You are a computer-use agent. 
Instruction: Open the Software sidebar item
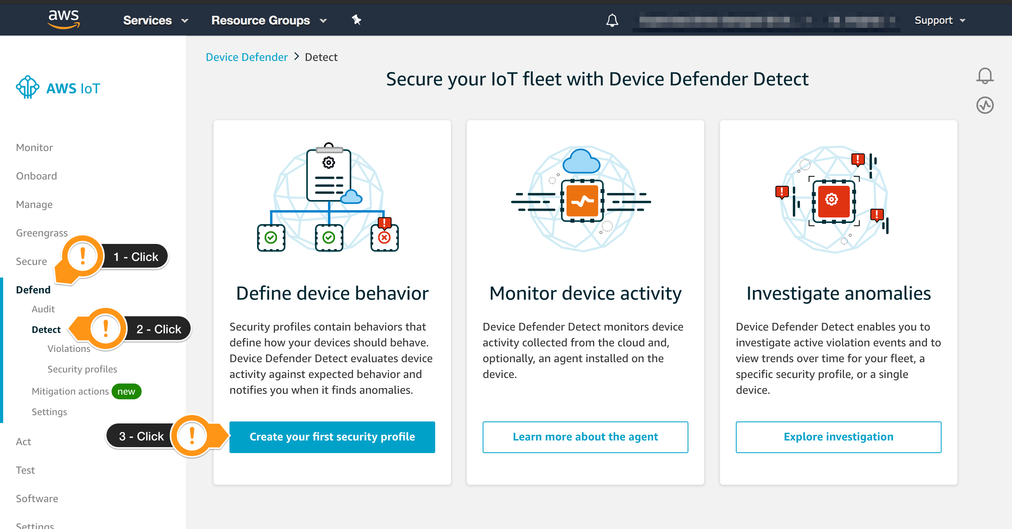click(x=37, y=499)
